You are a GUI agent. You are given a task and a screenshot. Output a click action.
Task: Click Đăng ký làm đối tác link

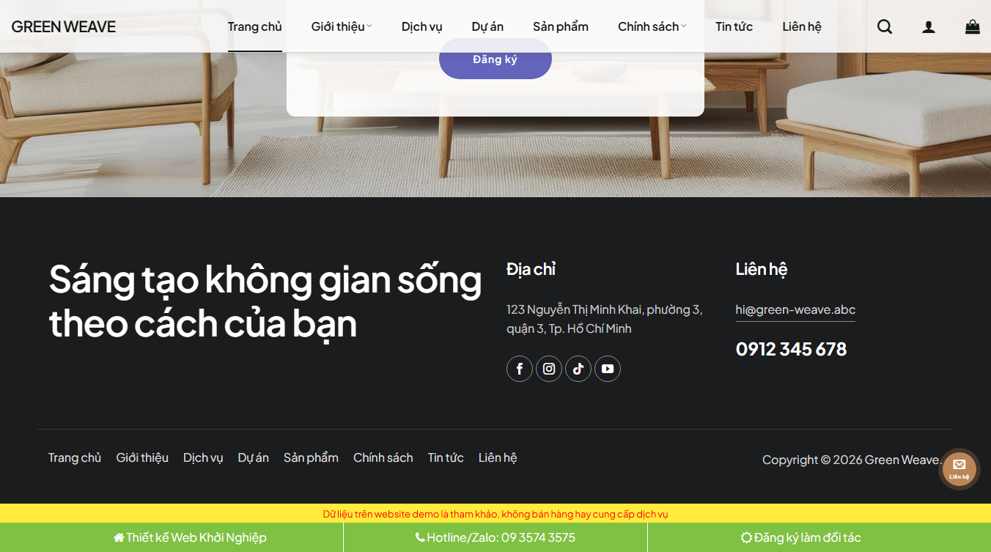tap(800, 537)
